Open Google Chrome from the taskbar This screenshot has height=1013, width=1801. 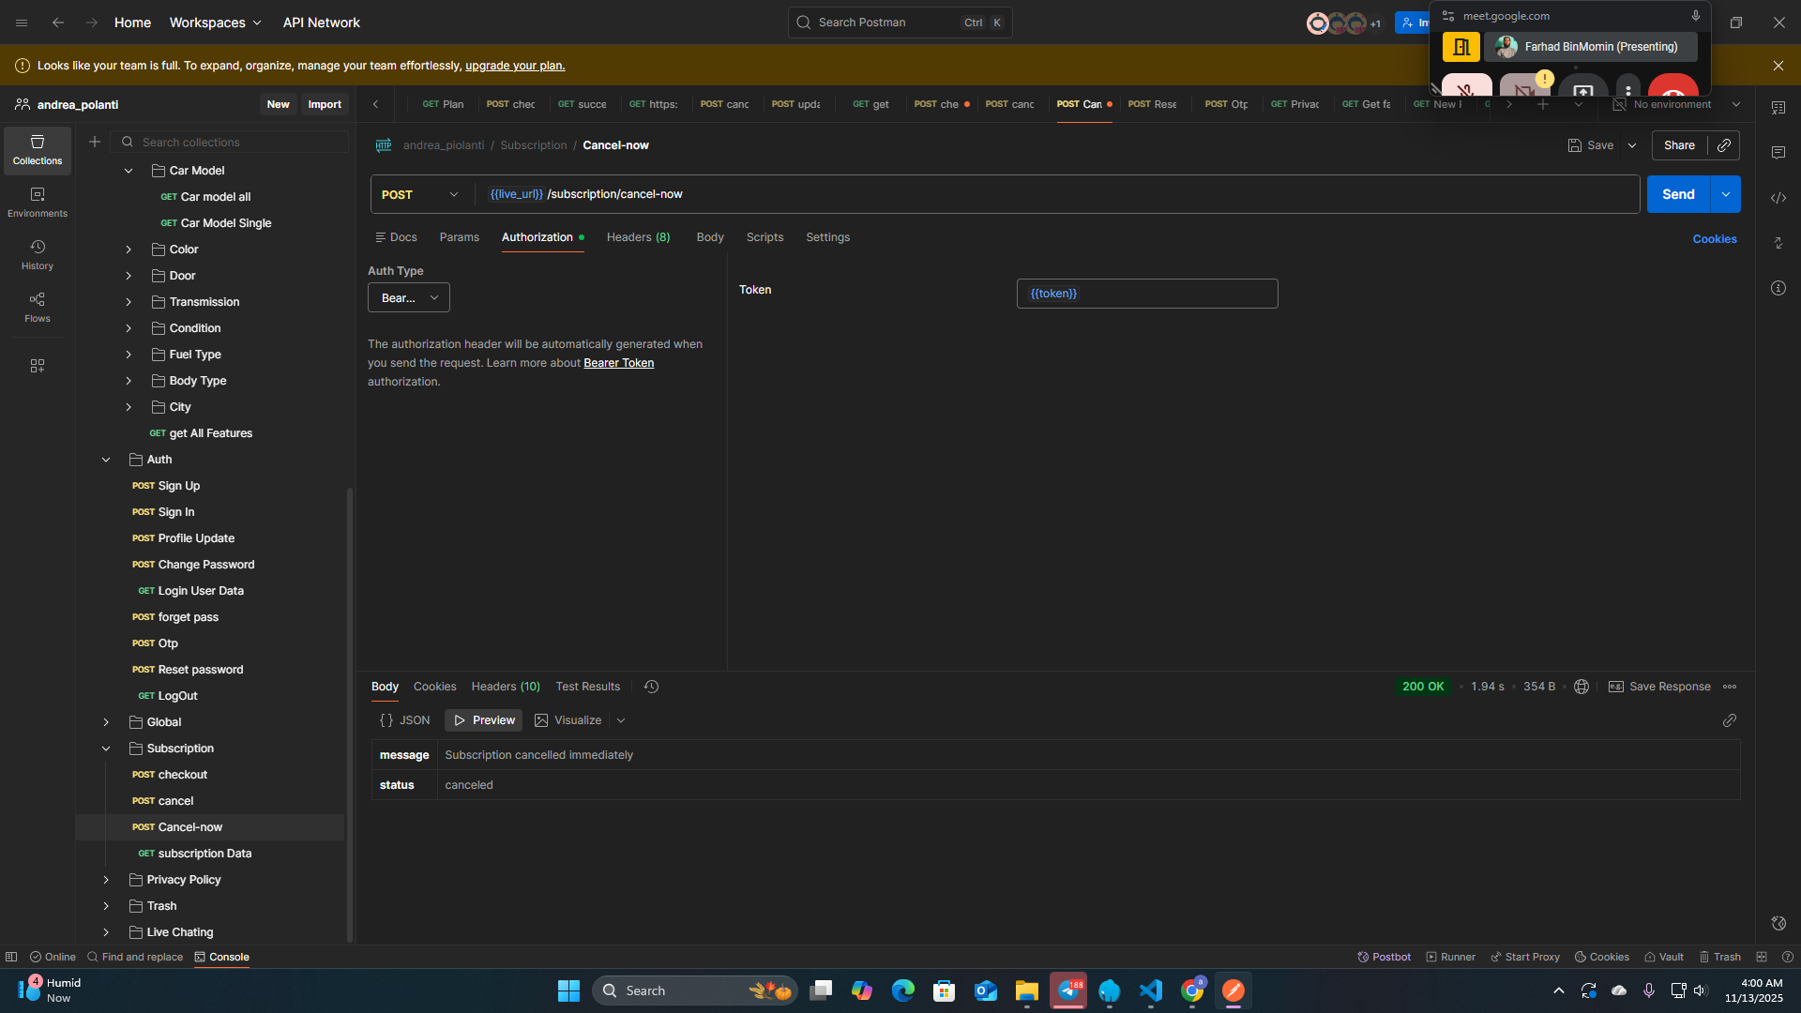(1192, 990)
